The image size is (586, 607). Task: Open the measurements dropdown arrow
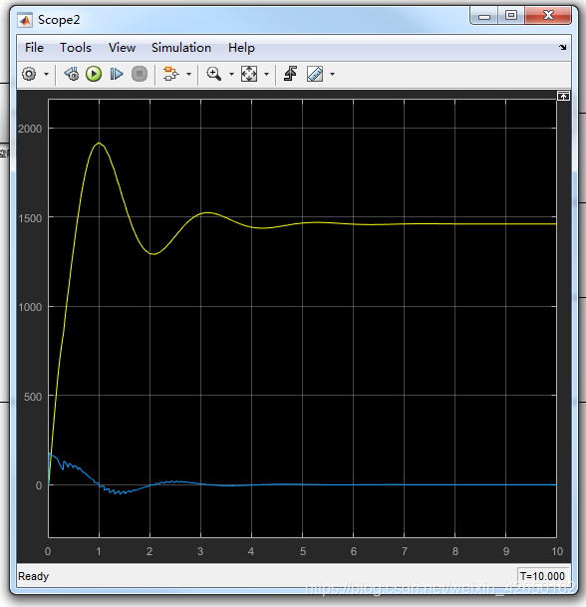(x=332, y=74)
